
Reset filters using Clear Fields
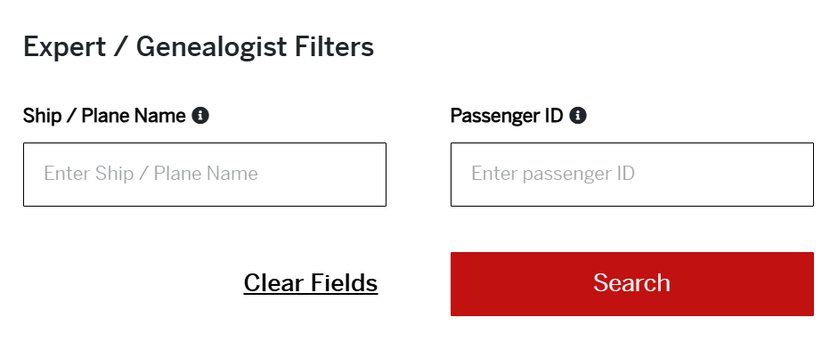click(x=311, y=282)
